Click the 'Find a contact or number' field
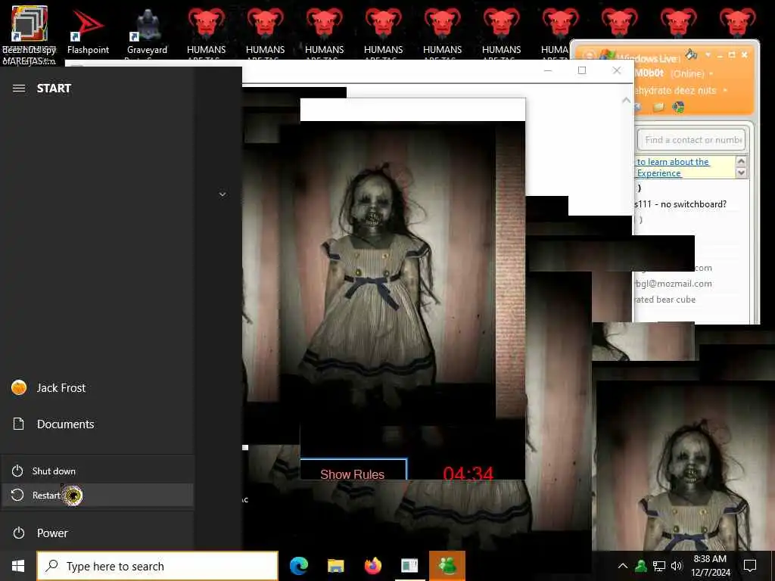775x581 pixels. click(x=691, y=140)
